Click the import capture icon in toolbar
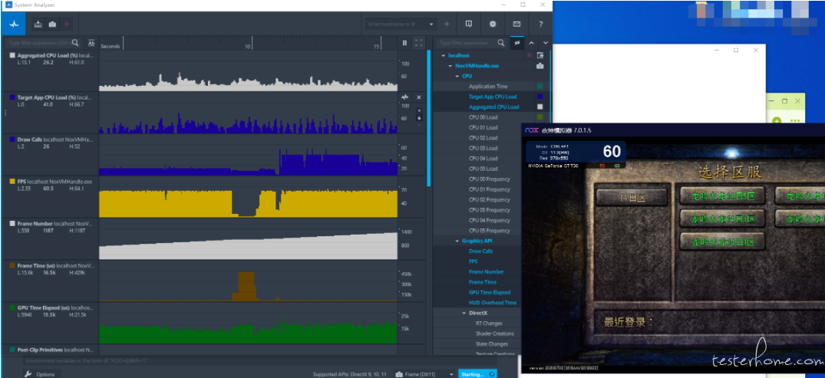 pos(38,25)
